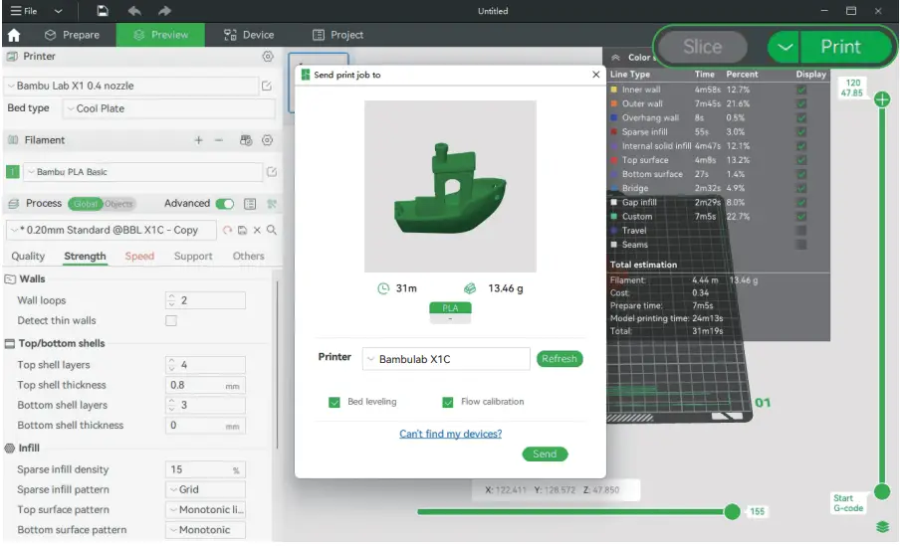Toggle the Advanced mode switch
The width and height of the screenshot is (900, 546).
pos(225,204)
